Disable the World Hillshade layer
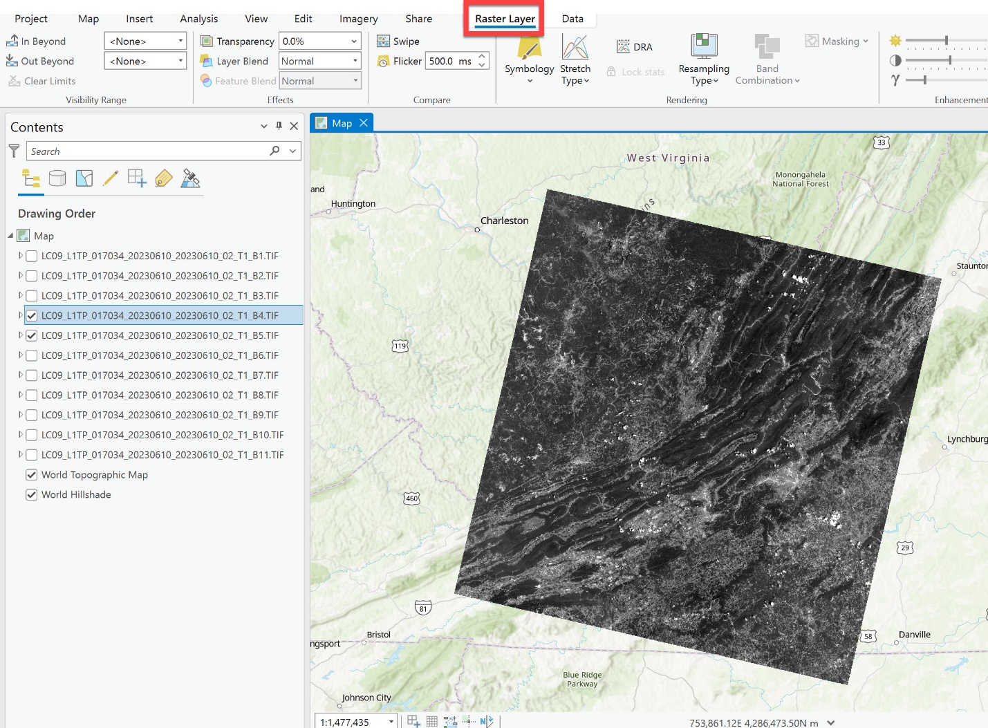This screenshot has width=988, height=728. click(x=31, y=494)
